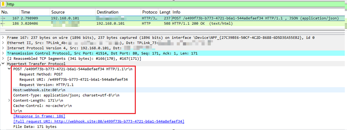347x130 pixels.
Task: Click the Full request URI link
Action: coord(99,121)
